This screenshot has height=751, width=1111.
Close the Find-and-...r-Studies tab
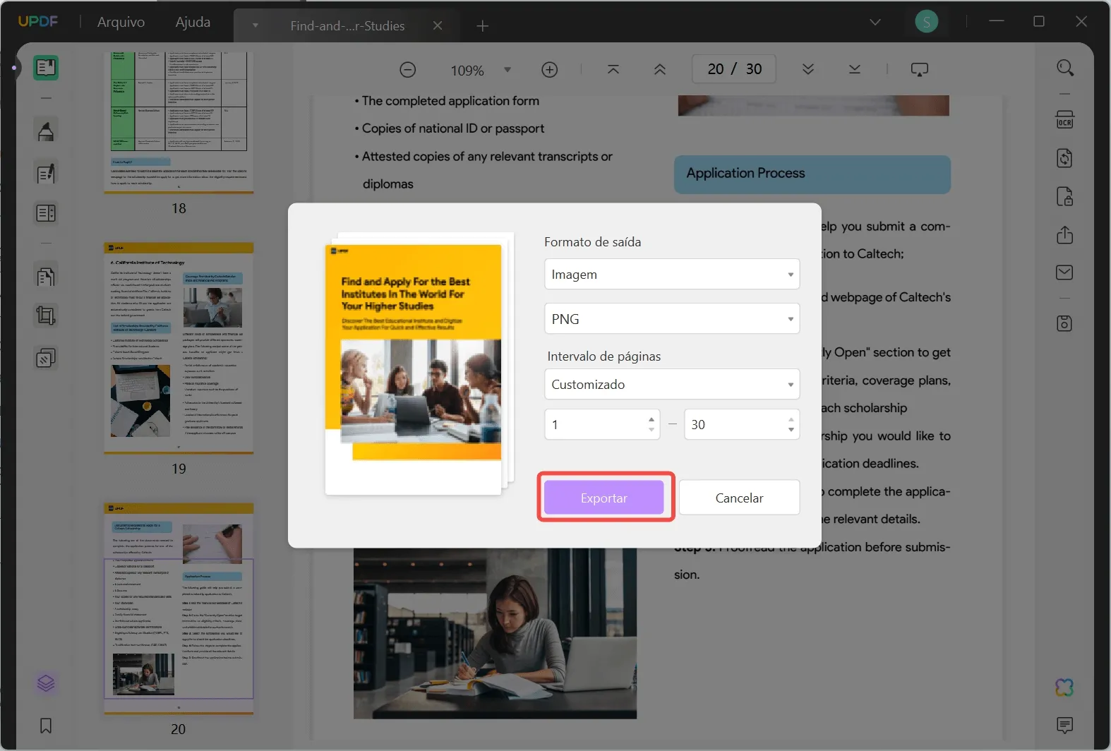[438, 25]
